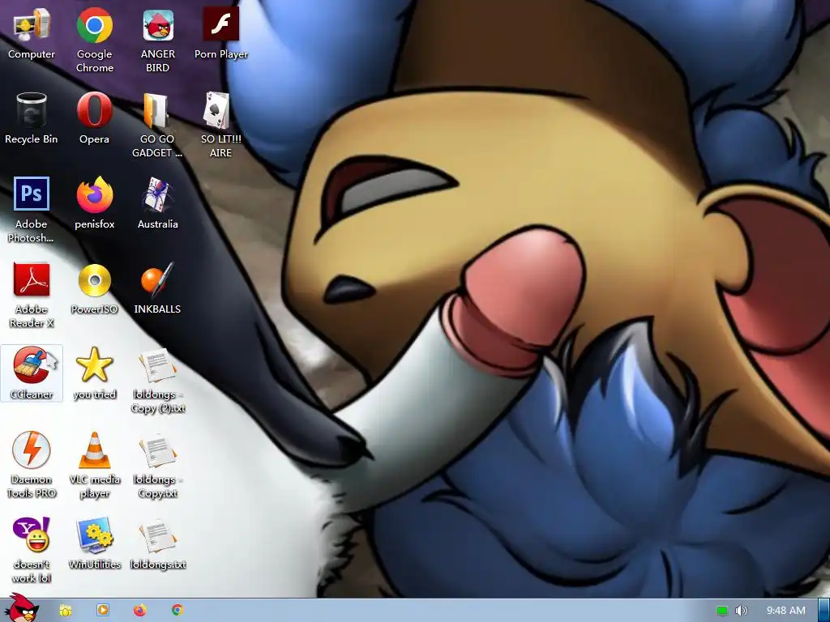Click the green status icon in the system tray
The width and height of the screenshot is (830, 622).
pyautogui.click(x=721, y=611)
